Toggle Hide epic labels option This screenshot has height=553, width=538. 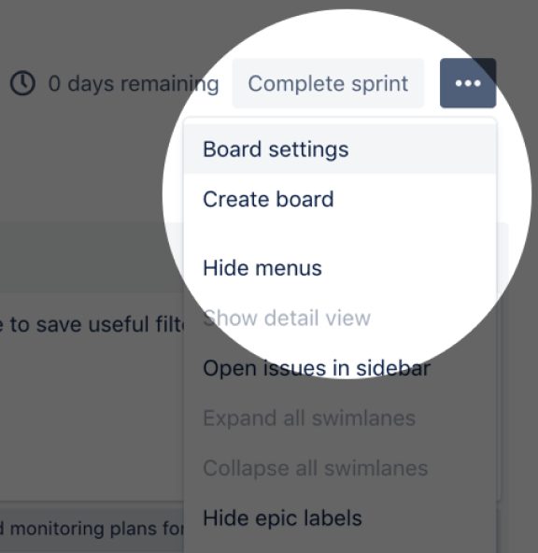tap(340, 518)
